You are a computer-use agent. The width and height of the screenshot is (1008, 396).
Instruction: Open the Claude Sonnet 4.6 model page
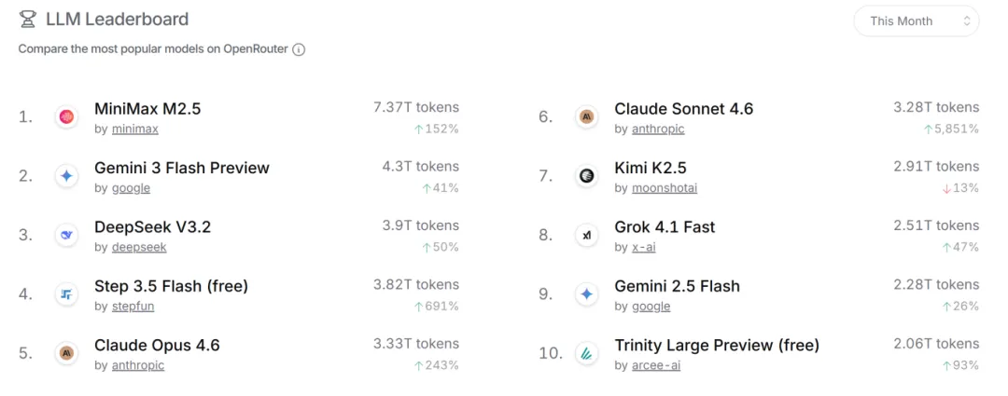click(683, 109)
